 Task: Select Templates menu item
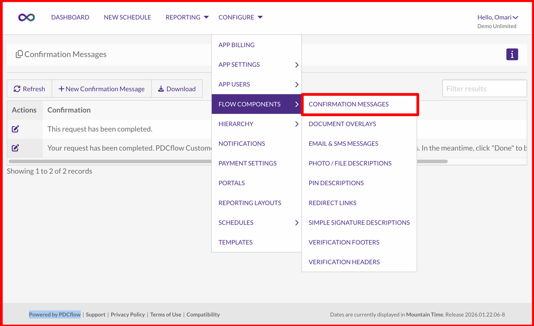(x=257, y=242)
